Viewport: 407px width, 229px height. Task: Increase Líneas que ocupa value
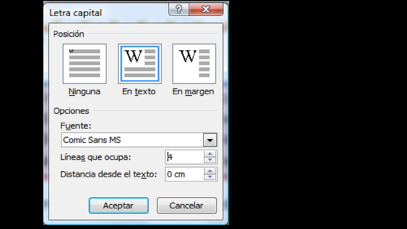(210, 154)
